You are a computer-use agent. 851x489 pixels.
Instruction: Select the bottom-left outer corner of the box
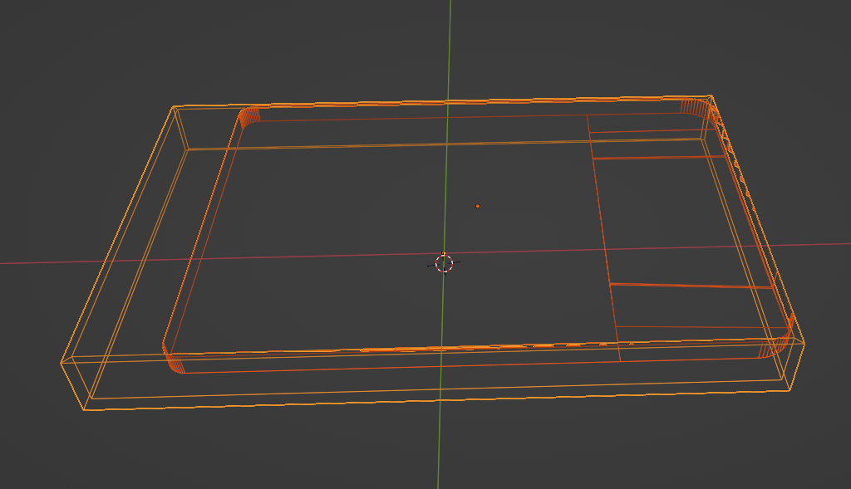point(61,363)
